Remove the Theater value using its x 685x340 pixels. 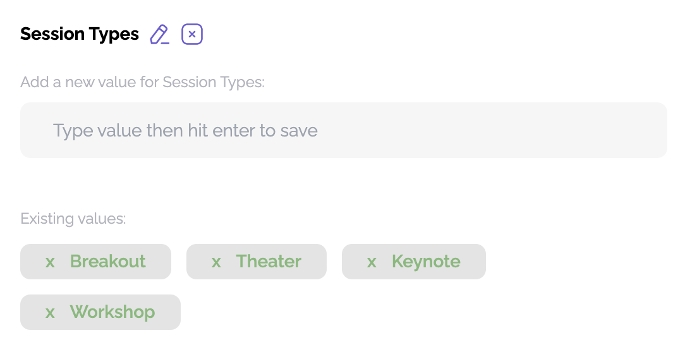point(216,262)
